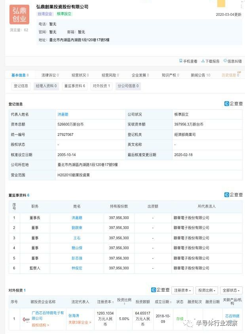Sort by 注册资本 column header

coord(105,302)
